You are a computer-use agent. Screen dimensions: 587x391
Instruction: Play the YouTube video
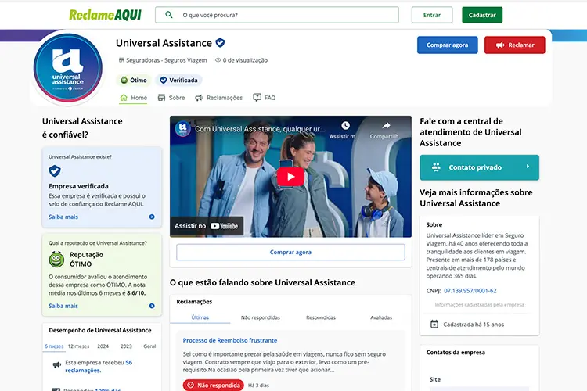pos(290,177)
